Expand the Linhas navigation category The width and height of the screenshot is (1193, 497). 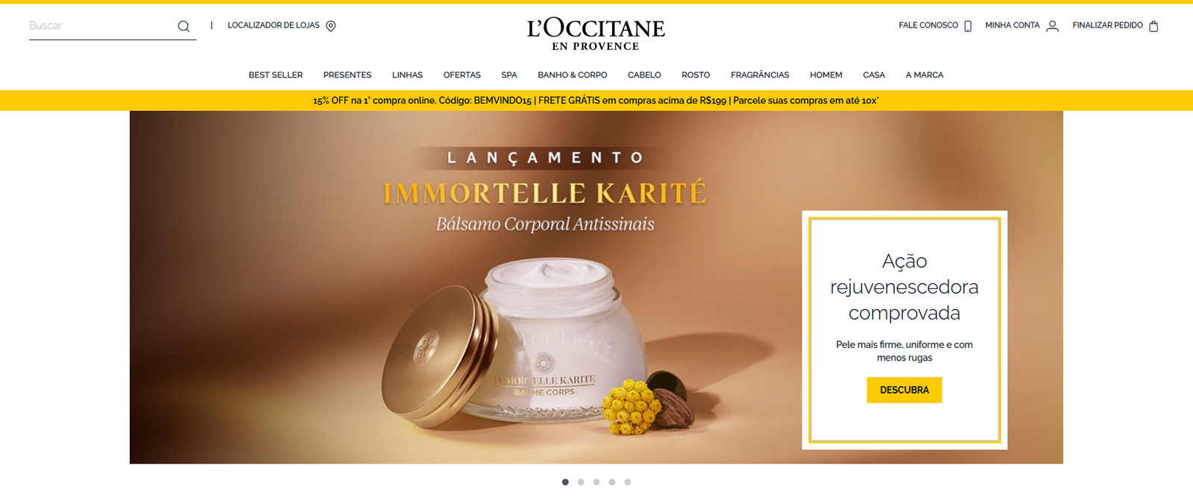(407, 75)
